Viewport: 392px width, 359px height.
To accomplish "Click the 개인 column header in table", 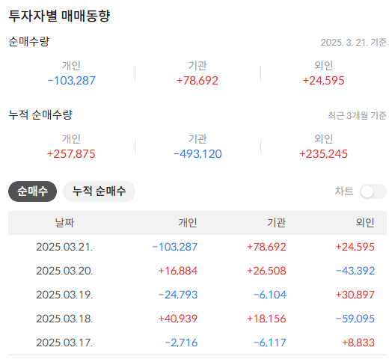I will tap(188, 222).
